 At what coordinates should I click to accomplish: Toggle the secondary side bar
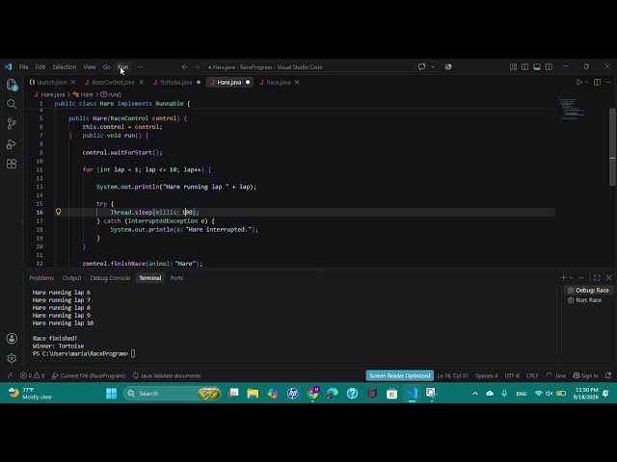point(549,67)
